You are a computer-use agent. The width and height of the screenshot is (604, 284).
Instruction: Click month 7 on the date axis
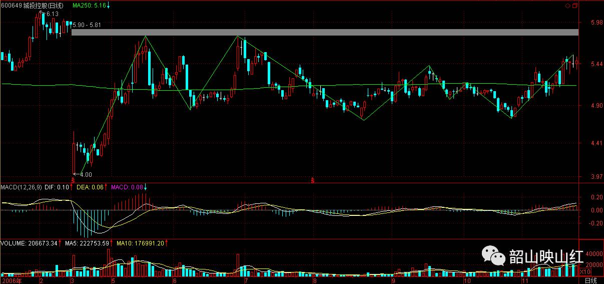coord(246,281)
